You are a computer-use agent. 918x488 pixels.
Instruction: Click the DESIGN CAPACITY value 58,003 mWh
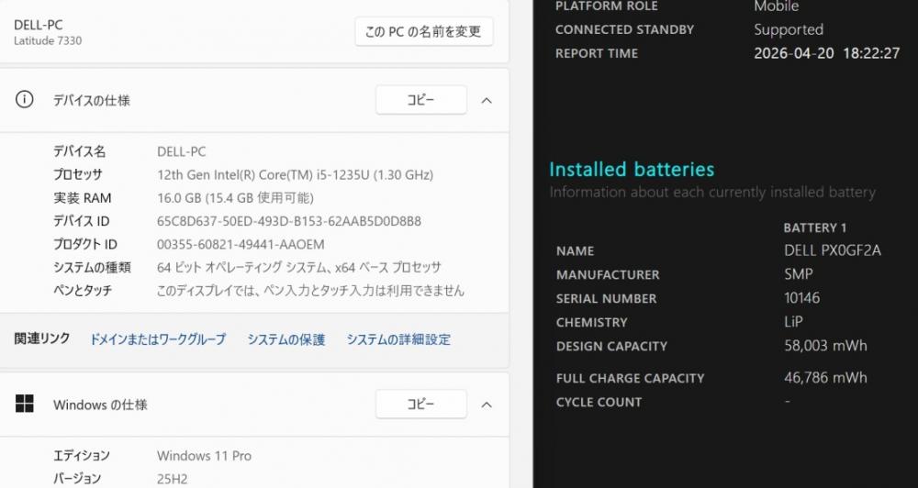[x=824, y=346]
